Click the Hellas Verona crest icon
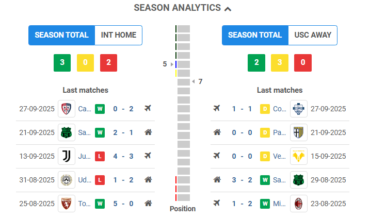This screenshot has height=219, width=370. [299, 156]
